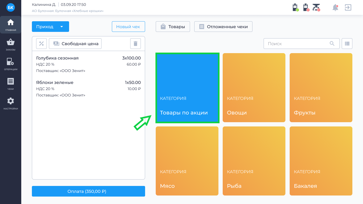Open the Чеки section in sidebar
Screen dimensions: 363x204
11,84
